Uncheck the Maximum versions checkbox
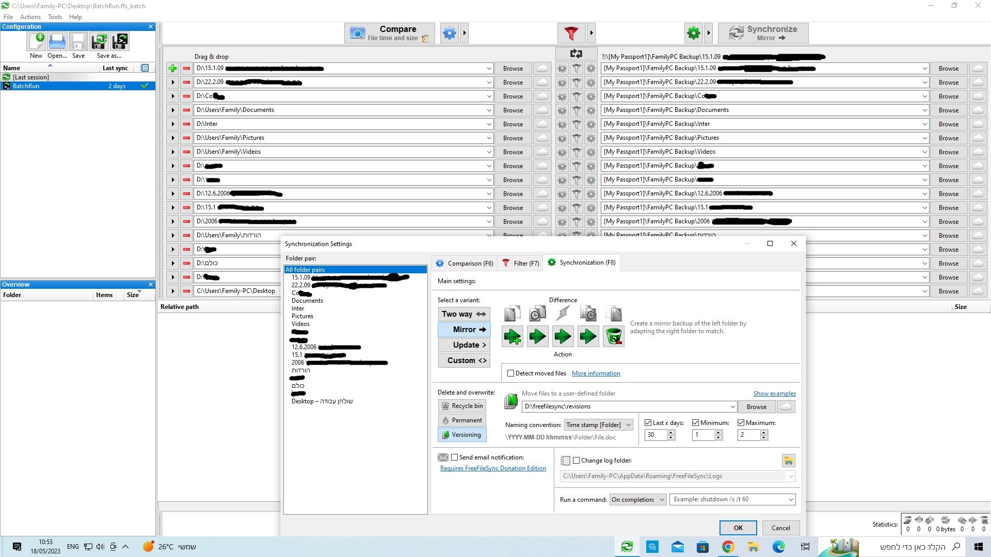991x557 pixels. click(741, 423)
